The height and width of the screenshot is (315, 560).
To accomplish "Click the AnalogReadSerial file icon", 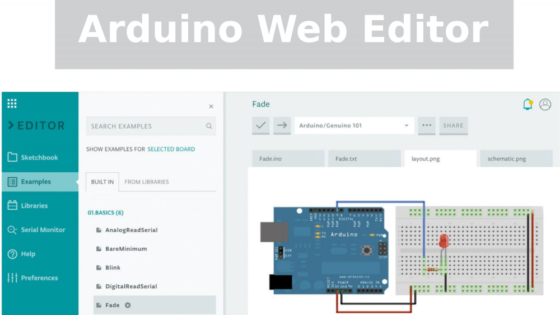I will point(99,230).
